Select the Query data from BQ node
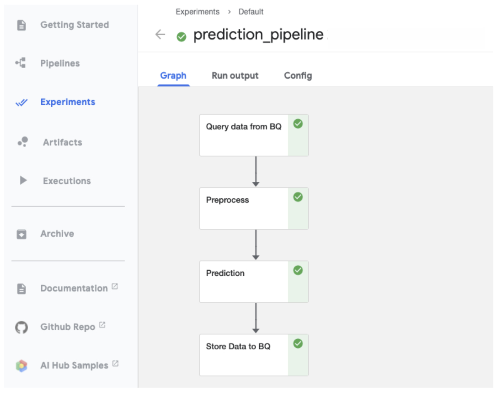The height and width of the screenshot is (393, 500). (x=244, y=135)
